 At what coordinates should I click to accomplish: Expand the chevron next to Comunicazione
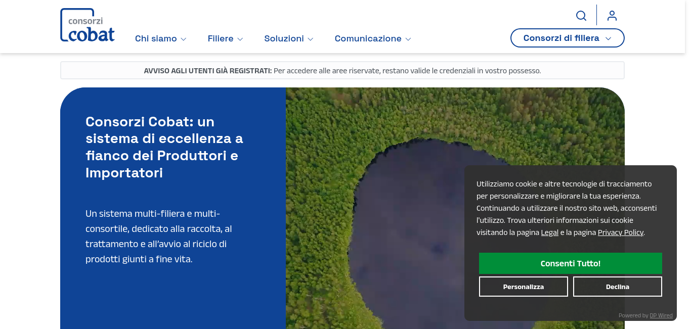coord(408,39)
